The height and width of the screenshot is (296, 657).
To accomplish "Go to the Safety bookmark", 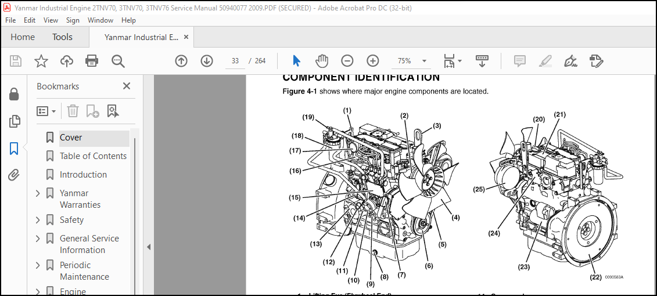I will 71,220.
